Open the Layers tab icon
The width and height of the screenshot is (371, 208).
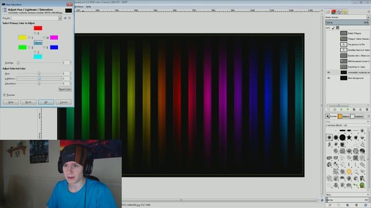328,12
